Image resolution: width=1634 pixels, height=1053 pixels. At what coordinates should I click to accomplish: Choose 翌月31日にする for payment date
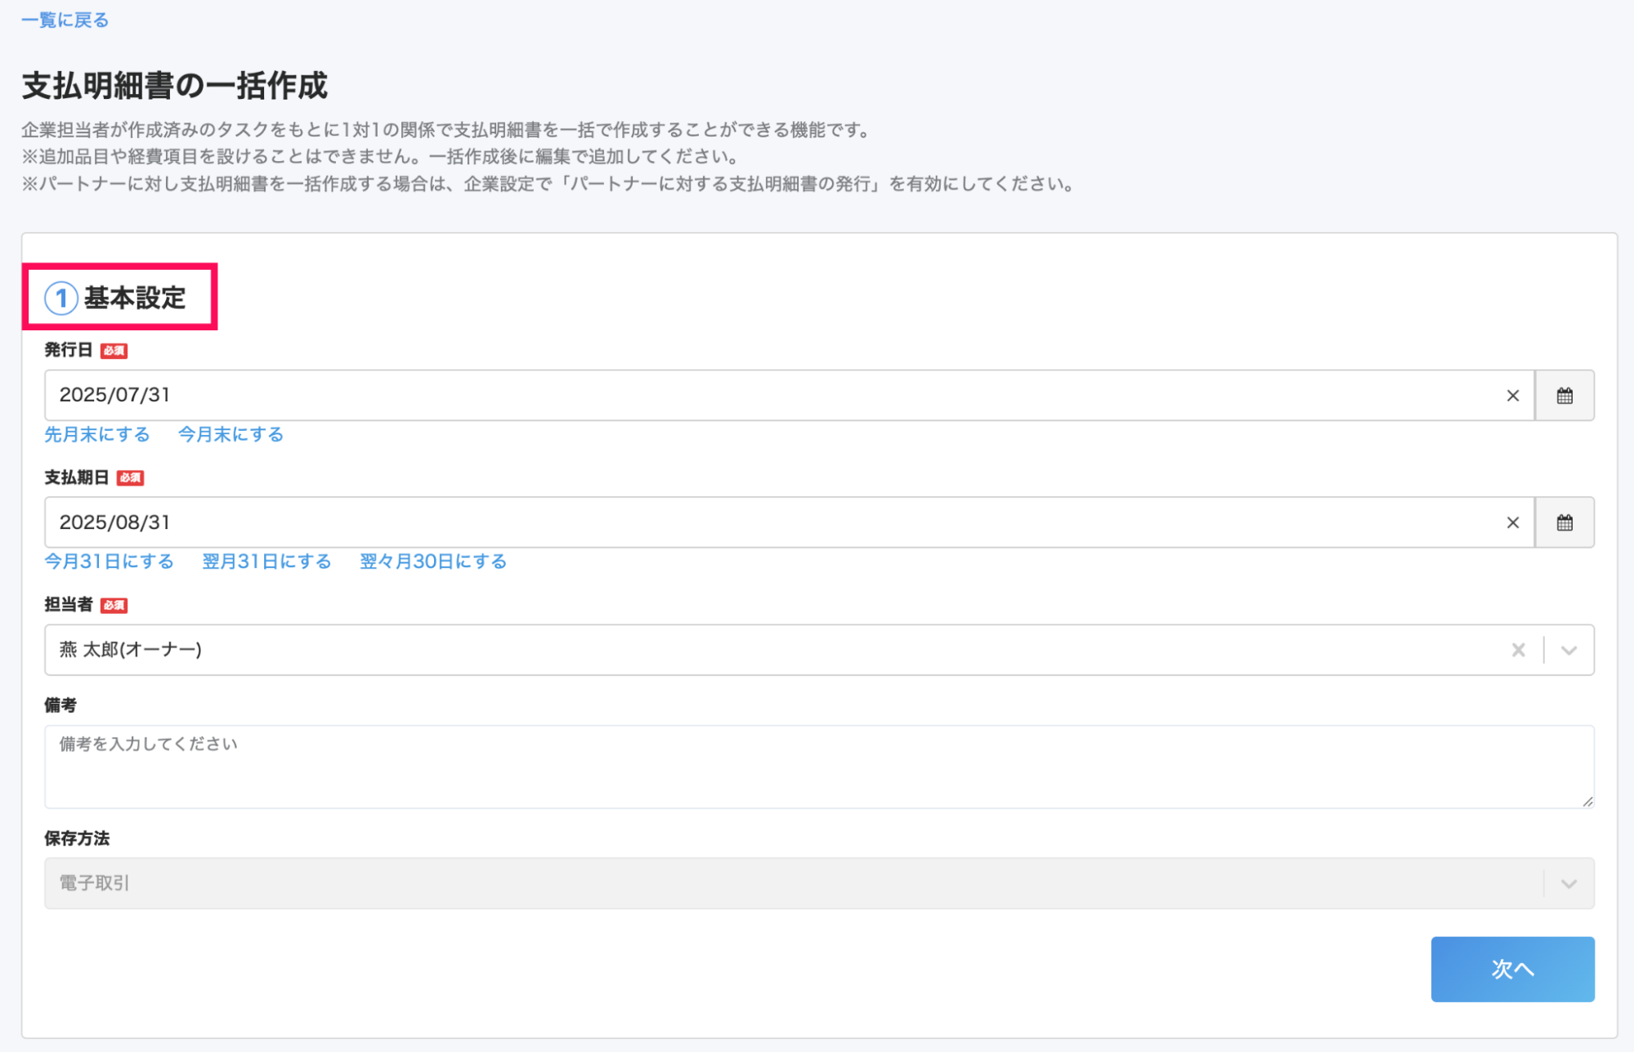click(266, 562)
